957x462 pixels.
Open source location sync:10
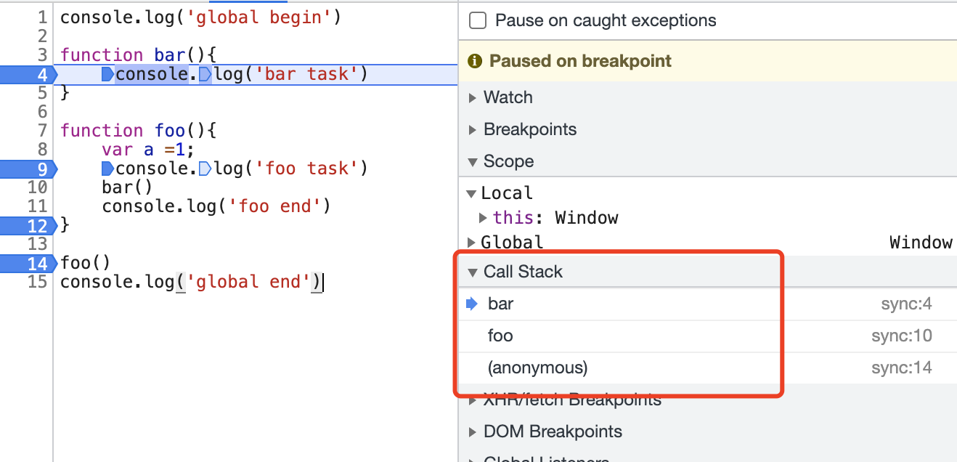(x=902, y=336)
